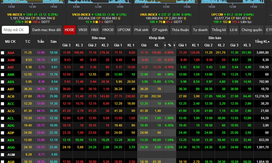This screenshot has width=272, height=163.
Task: Focus the Nhập mã CK search field
Action: [15, 30]
